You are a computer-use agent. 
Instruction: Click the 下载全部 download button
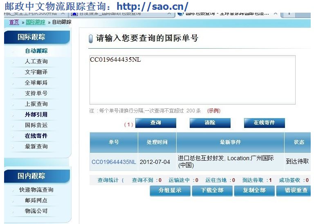[x=212, y=190]
